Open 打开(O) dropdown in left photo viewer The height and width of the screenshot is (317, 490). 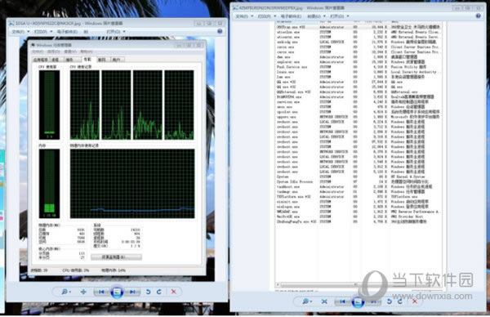pos(116,32)
